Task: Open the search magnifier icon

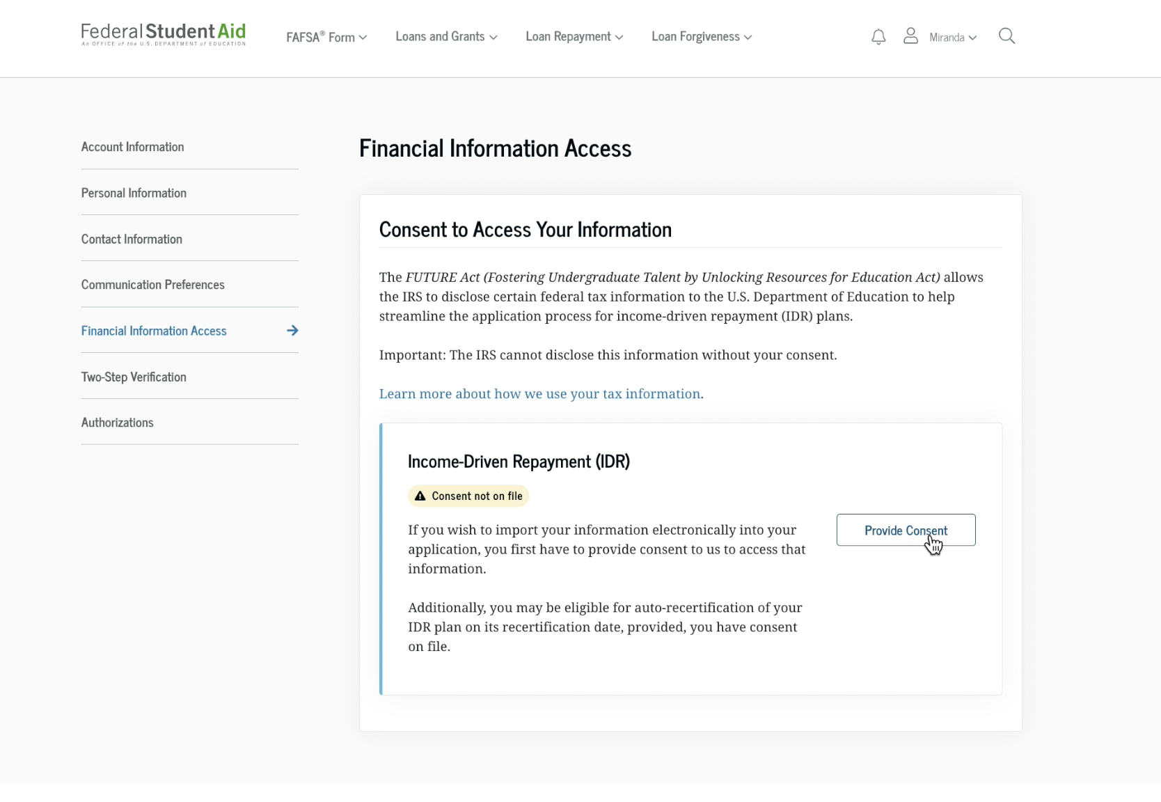Action: tap(1007, 36)
